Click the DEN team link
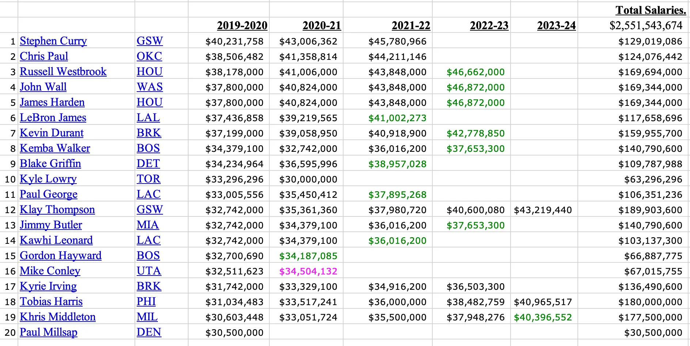This screenshot has width=690, height=346. coord(149,332)
